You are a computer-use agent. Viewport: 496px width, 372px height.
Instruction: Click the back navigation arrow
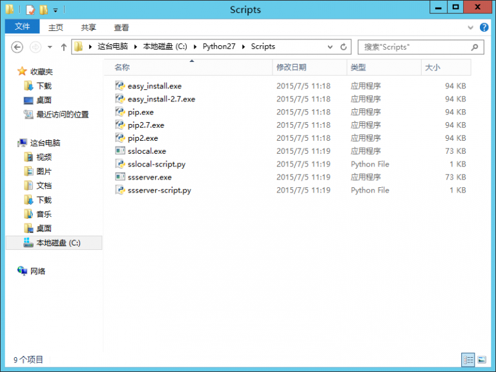(17, 46)
